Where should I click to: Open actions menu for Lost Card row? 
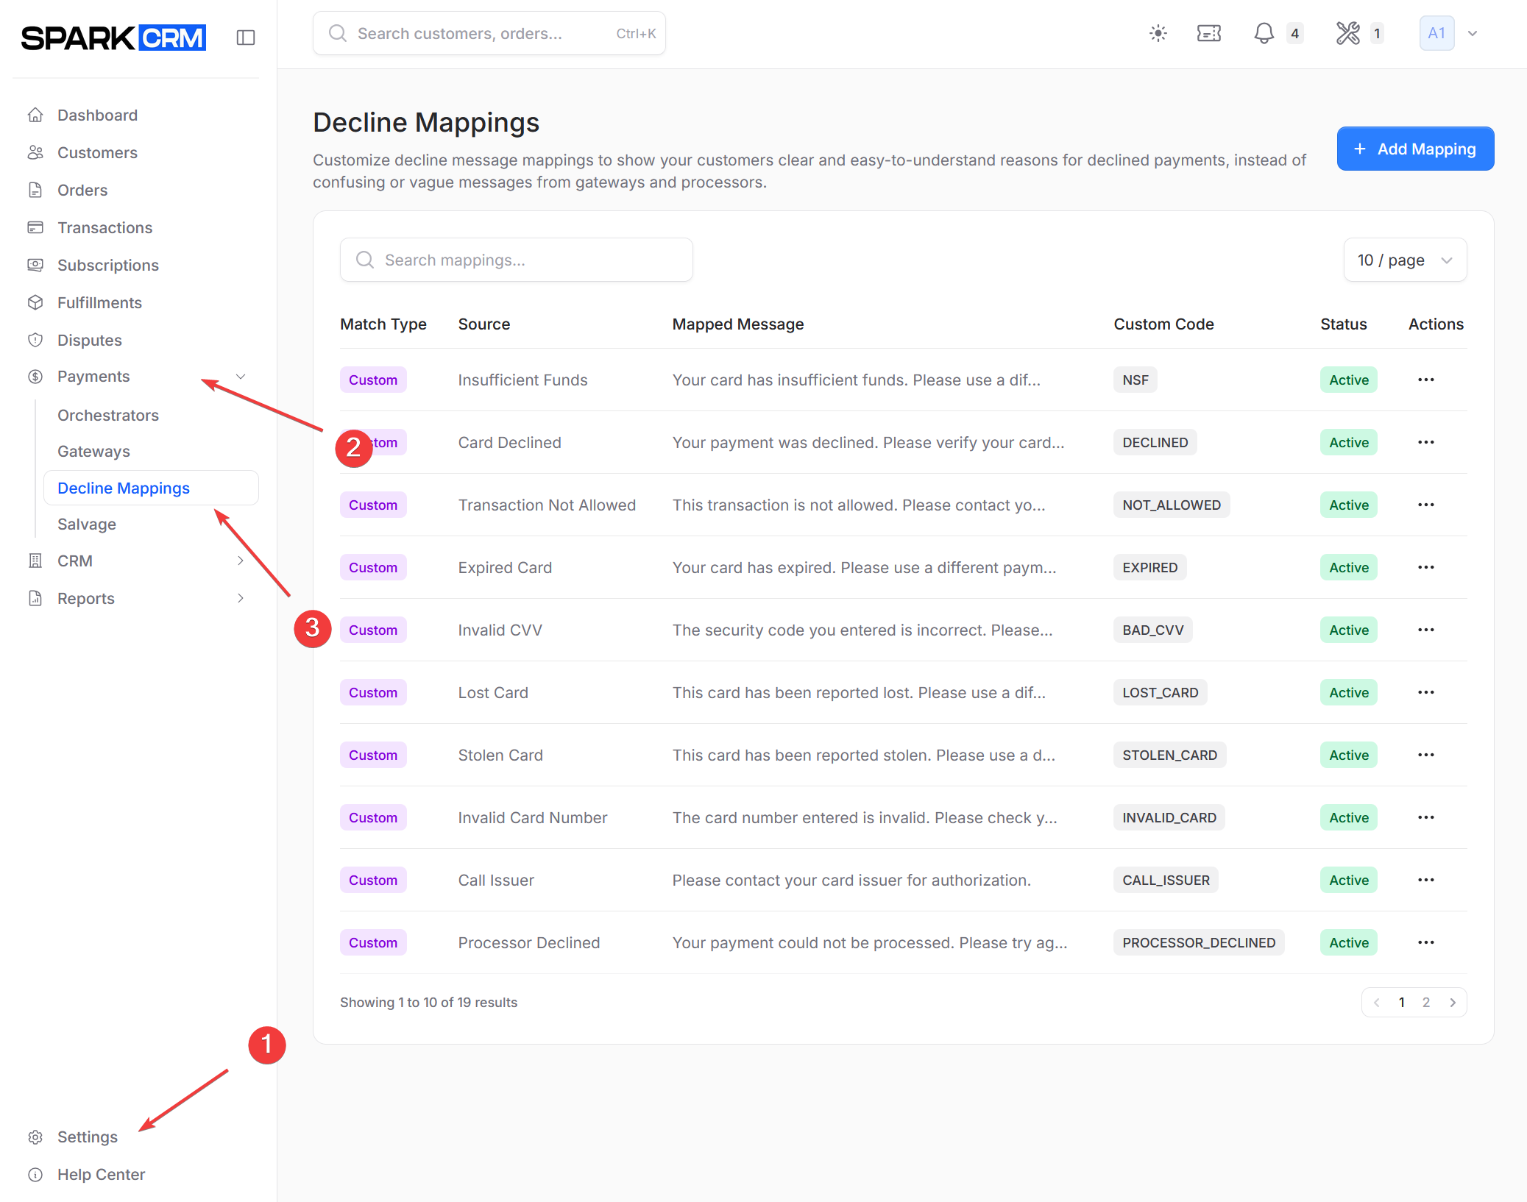[1426, 692]
